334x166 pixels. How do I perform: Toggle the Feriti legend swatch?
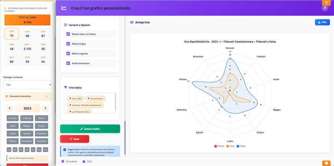coord(227,146)
